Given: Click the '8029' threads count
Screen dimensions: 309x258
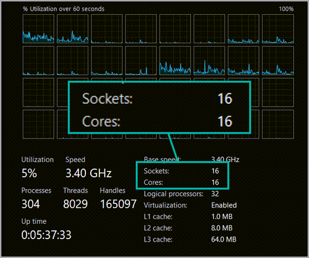Looking at the screenshot, I should click(x=75, y=204).
